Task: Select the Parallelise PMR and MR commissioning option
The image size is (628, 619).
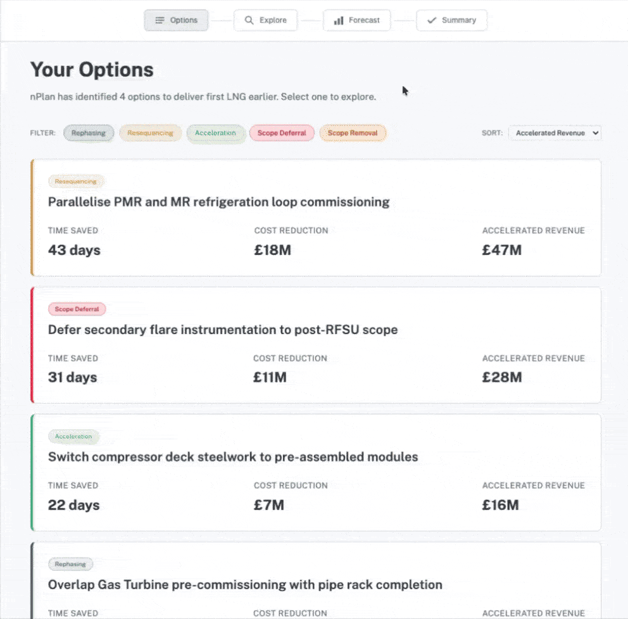Action: (x=317, y=218)
